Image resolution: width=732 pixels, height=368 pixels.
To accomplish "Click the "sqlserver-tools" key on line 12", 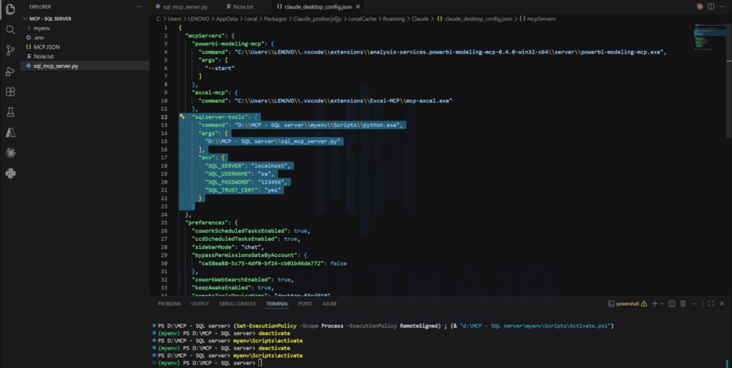I will [222, 116].
